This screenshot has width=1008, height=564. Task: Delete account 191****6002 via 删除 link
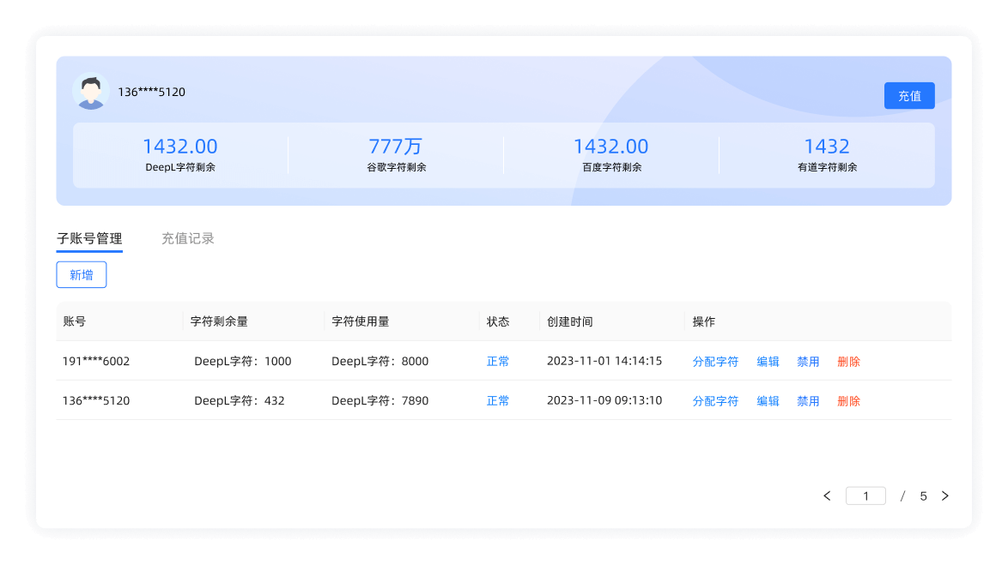click(x=848, y=361)
